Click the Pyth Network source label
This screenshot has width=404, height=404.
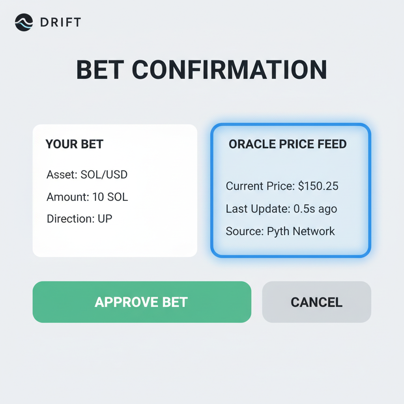coord(280,231)
